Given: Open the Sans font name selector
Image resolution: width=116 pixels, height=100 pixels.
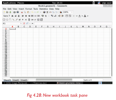Looking at the screenshot, I should 6,16.
